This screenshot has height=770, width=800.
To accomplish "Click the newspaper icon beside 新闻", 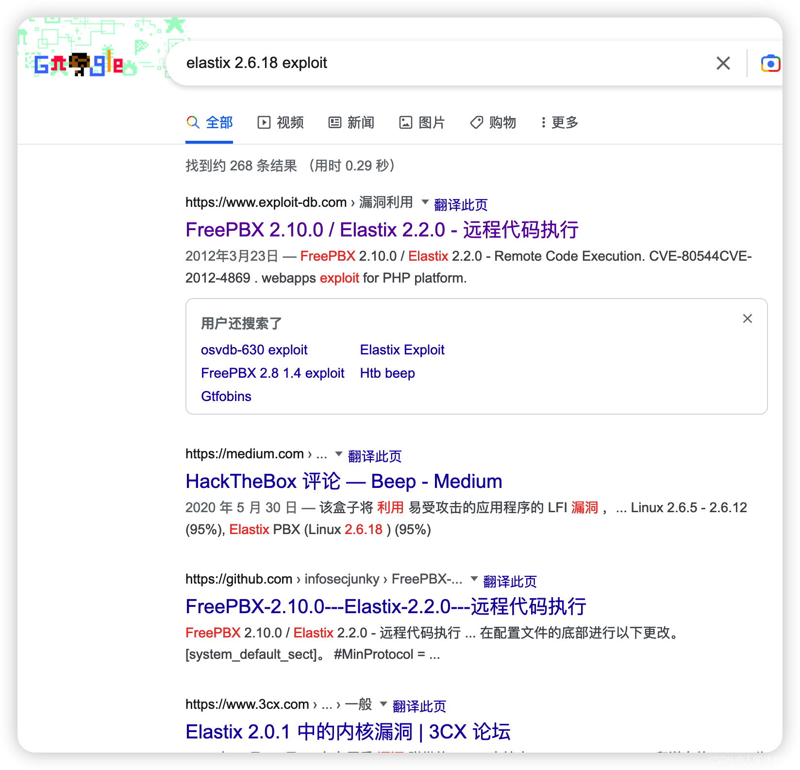I will click(334, 122).
